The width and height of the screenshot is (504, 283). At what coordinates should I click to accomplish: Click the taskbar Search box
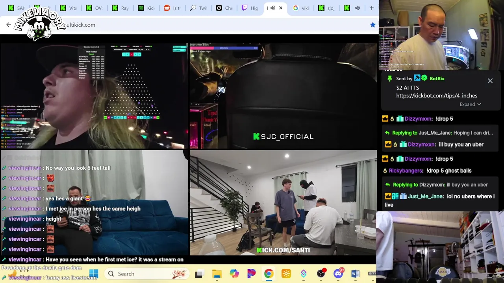click(146, 274)
